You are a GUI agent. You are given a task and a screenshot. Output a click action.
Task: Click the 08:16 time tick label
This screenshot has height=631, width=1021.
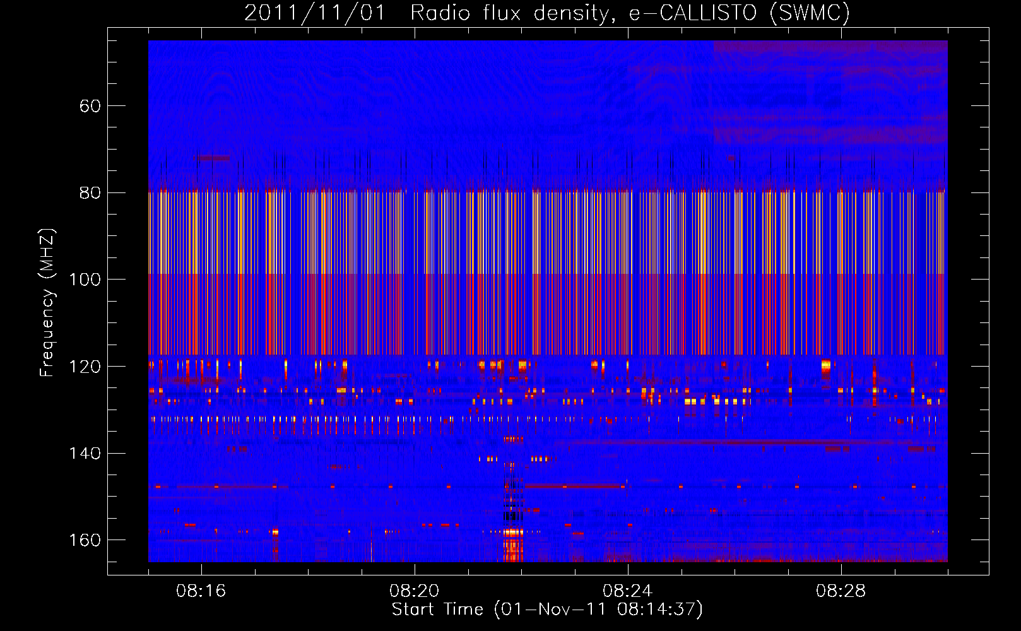click(201, 591)
